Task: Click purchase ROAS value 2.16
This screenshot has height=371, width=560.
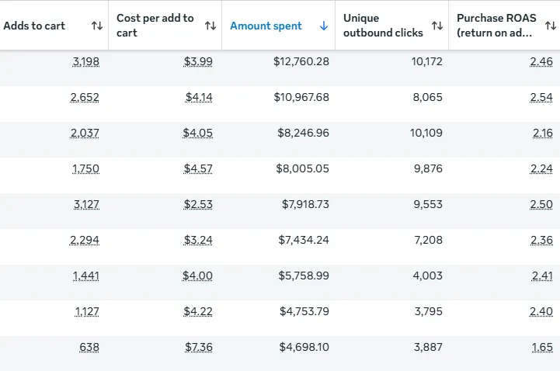Action: (543, 133)
